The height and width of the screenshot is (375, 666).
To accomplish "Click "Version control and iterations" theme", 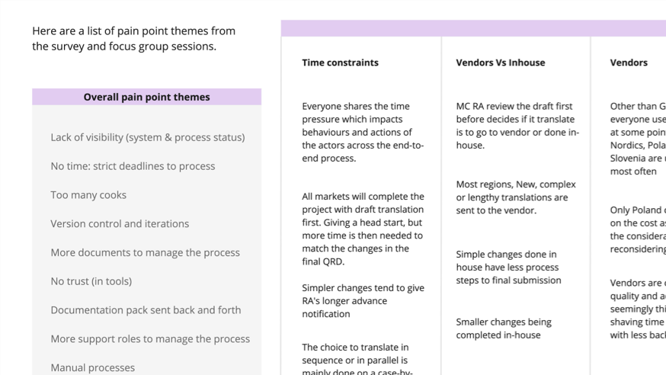I will [120, 224].
